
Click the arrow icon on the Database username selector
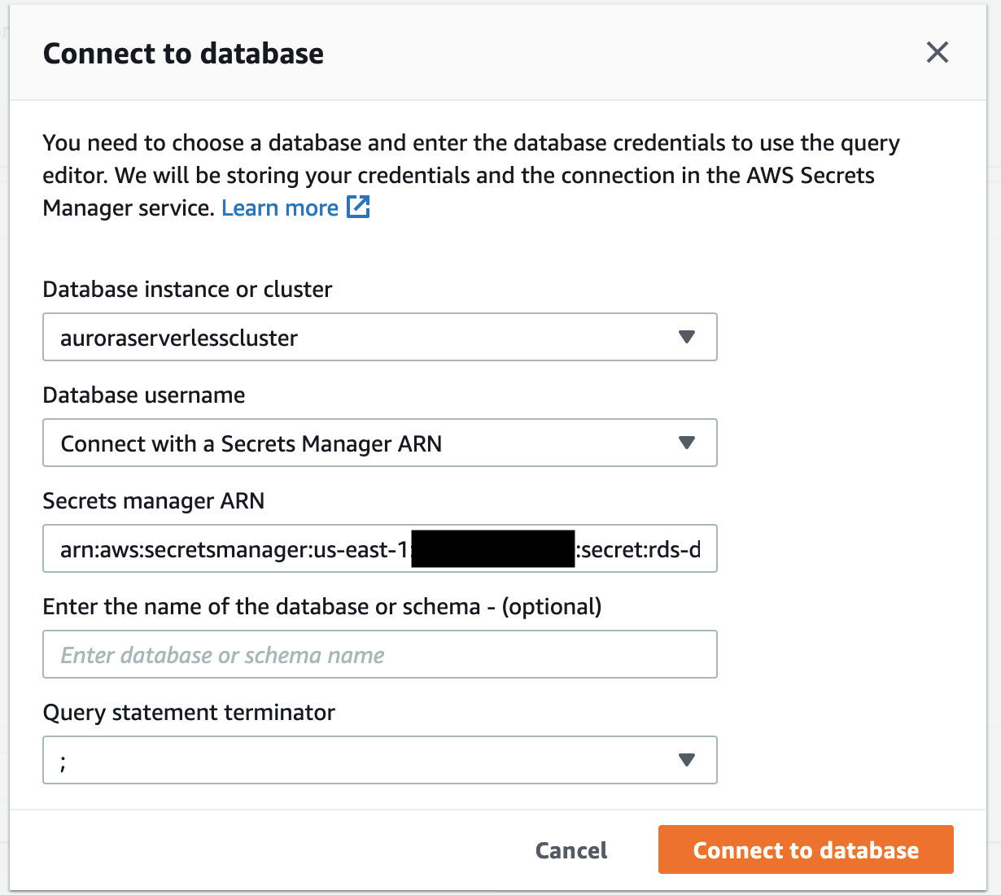click(687, 443)
